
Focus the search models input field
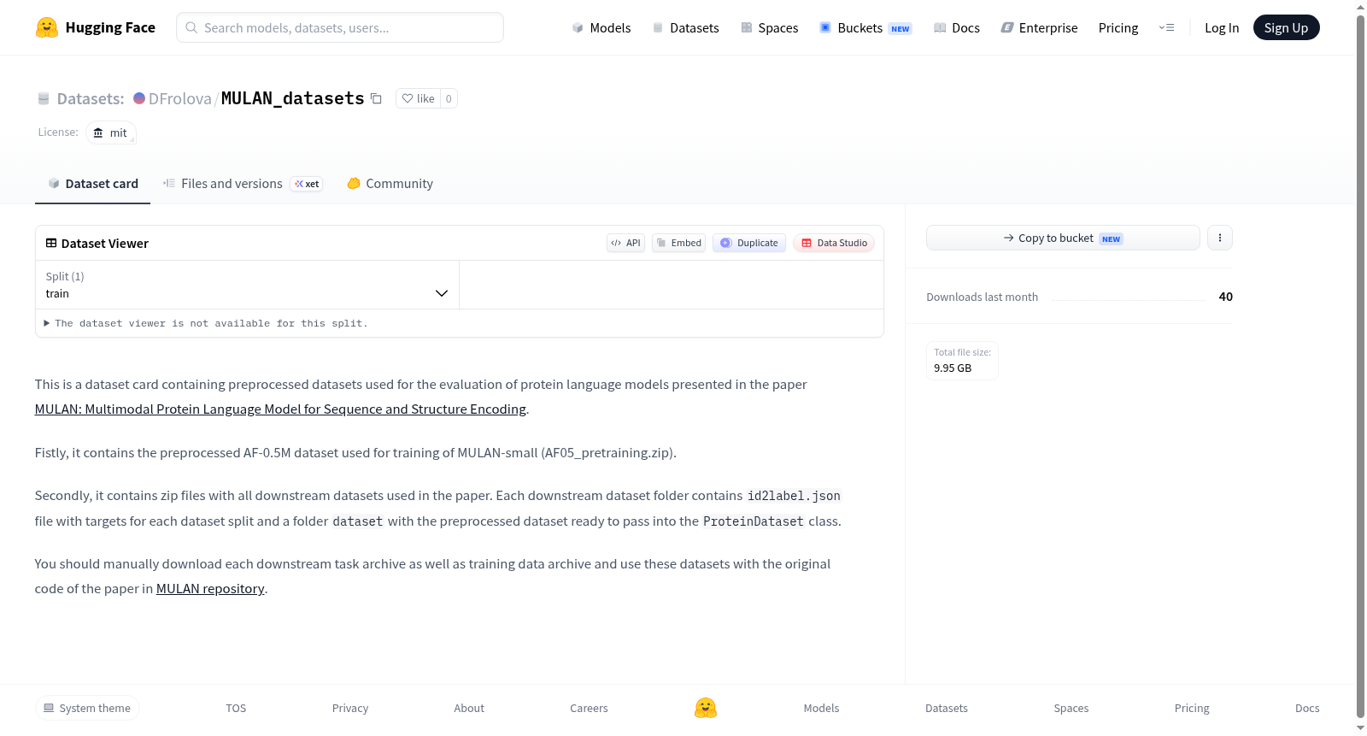(x=340, y=27)
